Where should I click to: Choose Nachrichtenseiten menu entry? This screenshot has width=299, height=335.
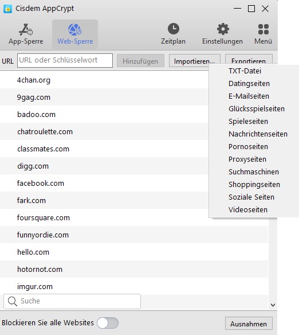(x=254, y=134)
